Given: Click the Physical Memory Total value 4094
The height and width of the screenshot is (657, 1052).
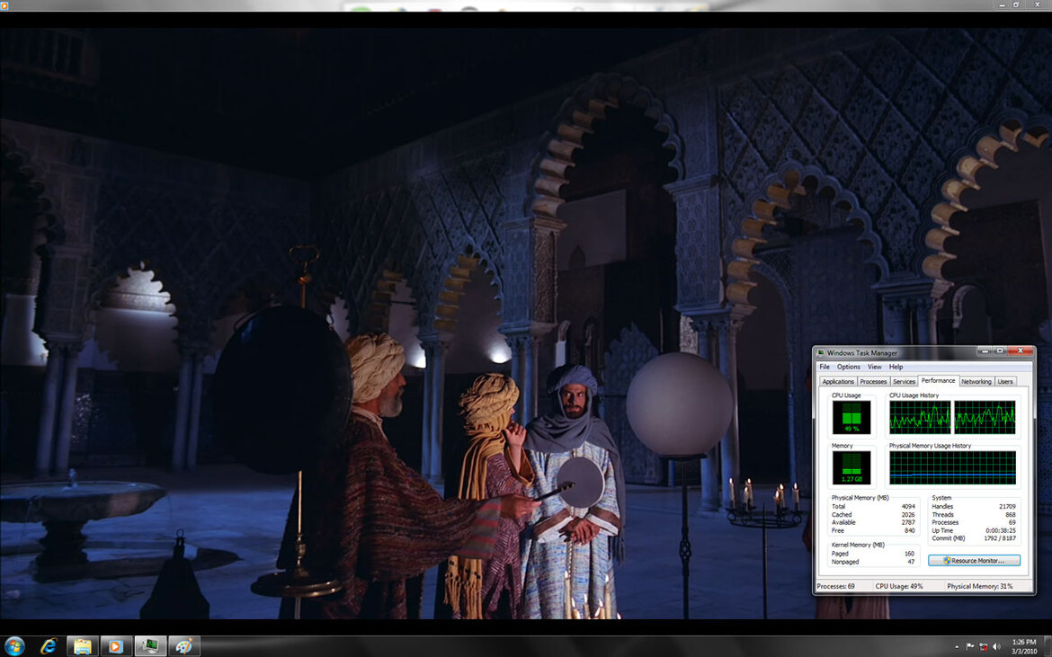Looking at the screenshot, I should 908,507.
